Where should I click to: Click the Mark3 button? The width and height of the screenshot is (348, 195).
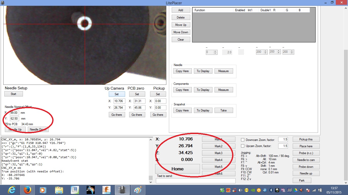coord(219,153)
